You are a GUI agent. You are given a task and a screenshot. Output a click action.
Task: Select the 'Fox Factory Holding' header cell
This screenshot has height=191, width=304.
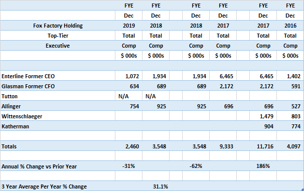(x=58, y=26)
